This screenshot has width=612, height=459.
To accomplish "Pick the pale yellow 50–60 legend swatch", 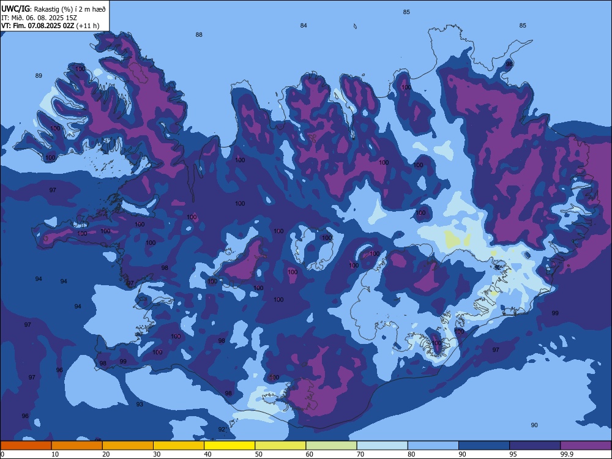I will [280, 446].
